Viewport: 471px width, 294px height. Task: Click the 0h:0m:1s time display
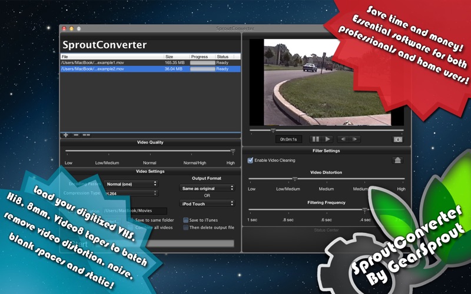tap(288, 139)
